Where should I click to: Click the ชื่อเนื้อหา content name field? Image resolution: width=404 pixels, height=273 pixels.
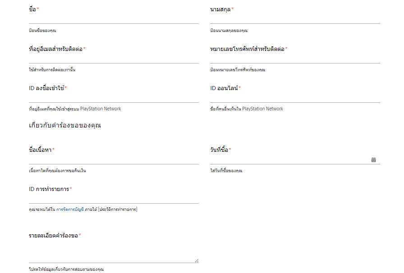tap(114, 159)
